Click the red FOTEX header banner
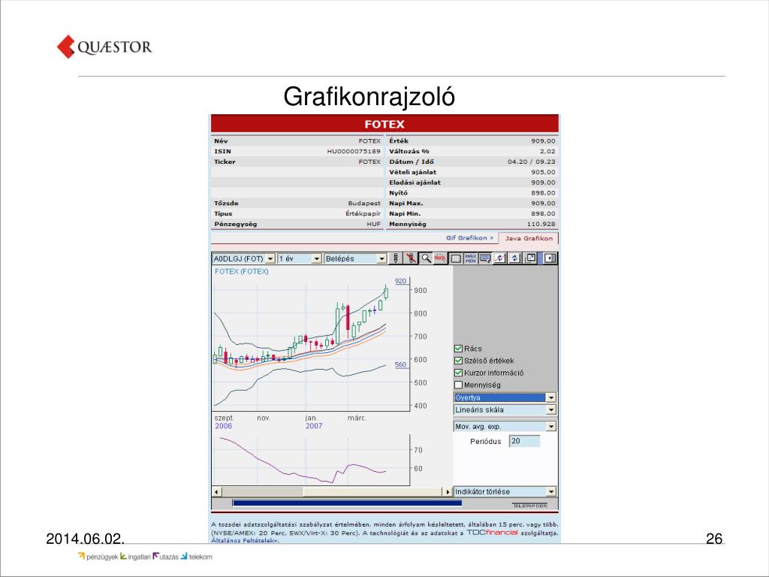 point(384,124)
